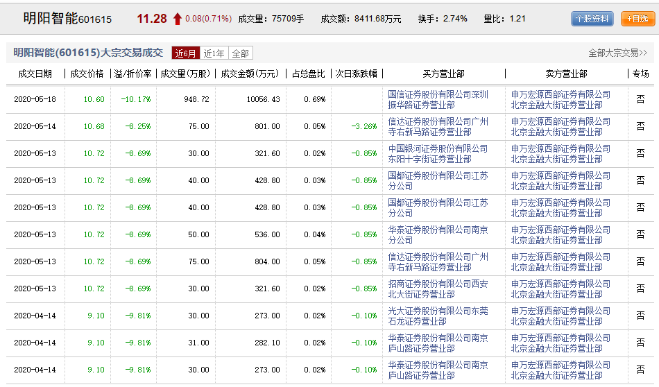
Task: Click date cell 2020-05-18
Action: (x=35, y=100)
